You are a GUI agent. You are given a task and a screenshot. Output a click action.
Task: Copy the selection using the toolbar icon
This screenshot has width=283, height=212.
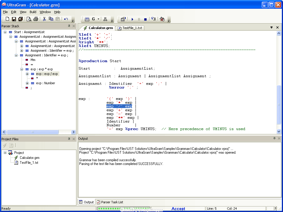tap(51, 19)
